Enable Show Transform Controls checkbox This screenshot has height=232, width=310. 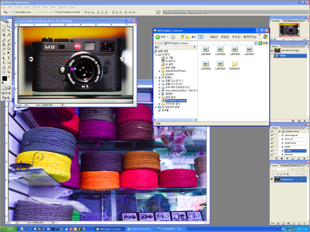pos(56,12)
